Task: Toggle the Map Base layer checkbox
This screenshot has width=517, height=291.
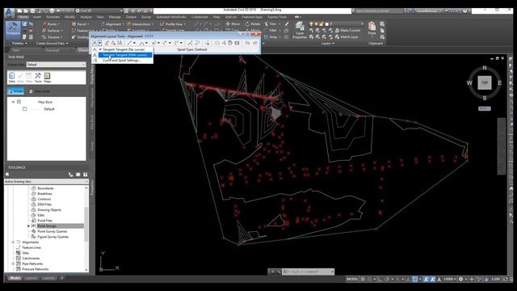Action: [19, 102]
